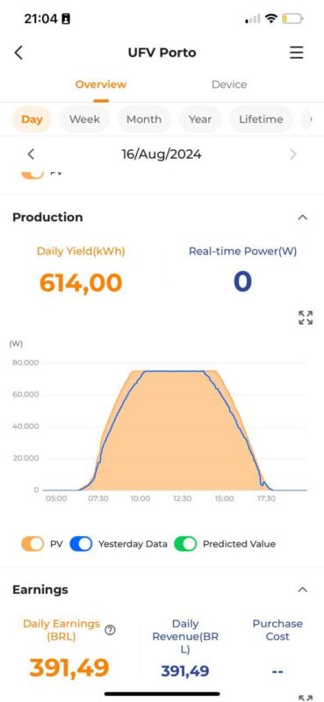Screen dimensions: 324x702
Task: Tap the Wi-Fi status icon
Action: click(270, 18)
